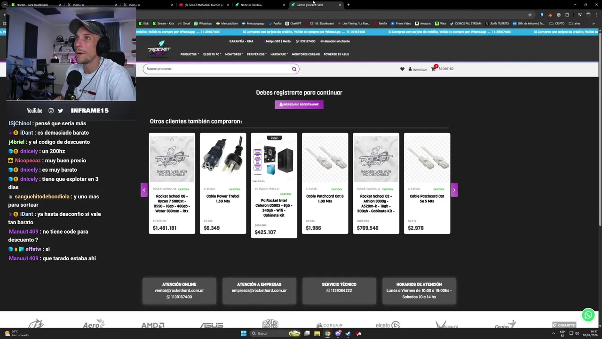Expand the MONITORES dropdown
The height and width of the screenshot is (339, 602).
tap(234, 54)
